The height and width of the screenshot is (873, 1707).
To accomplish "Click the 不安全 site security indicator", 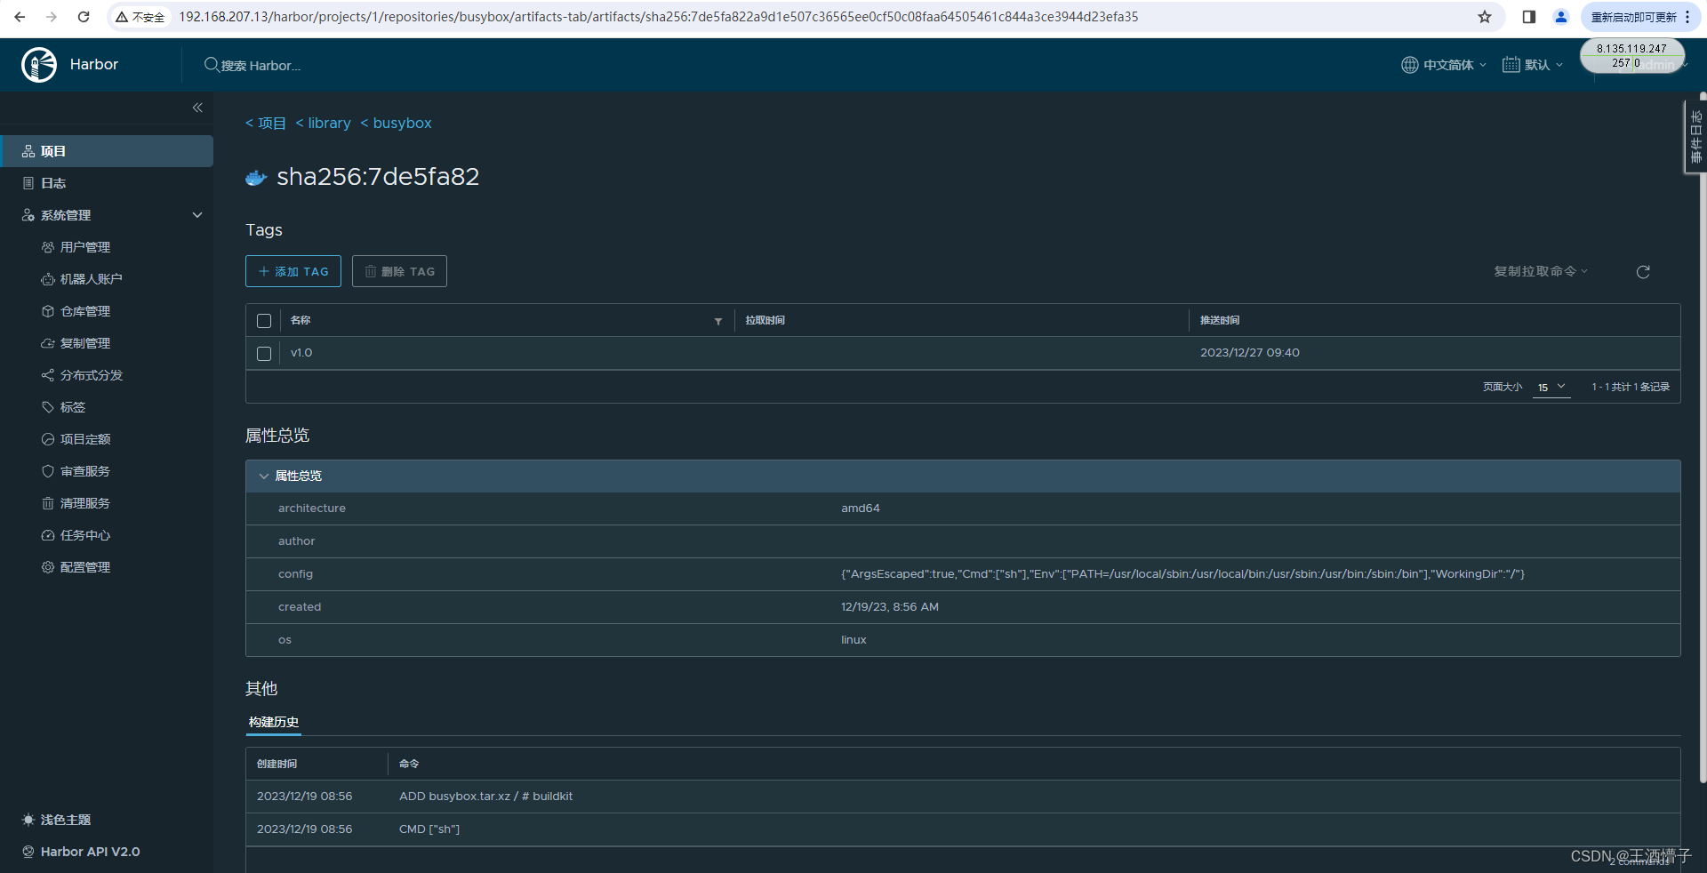I will point(140,17).
